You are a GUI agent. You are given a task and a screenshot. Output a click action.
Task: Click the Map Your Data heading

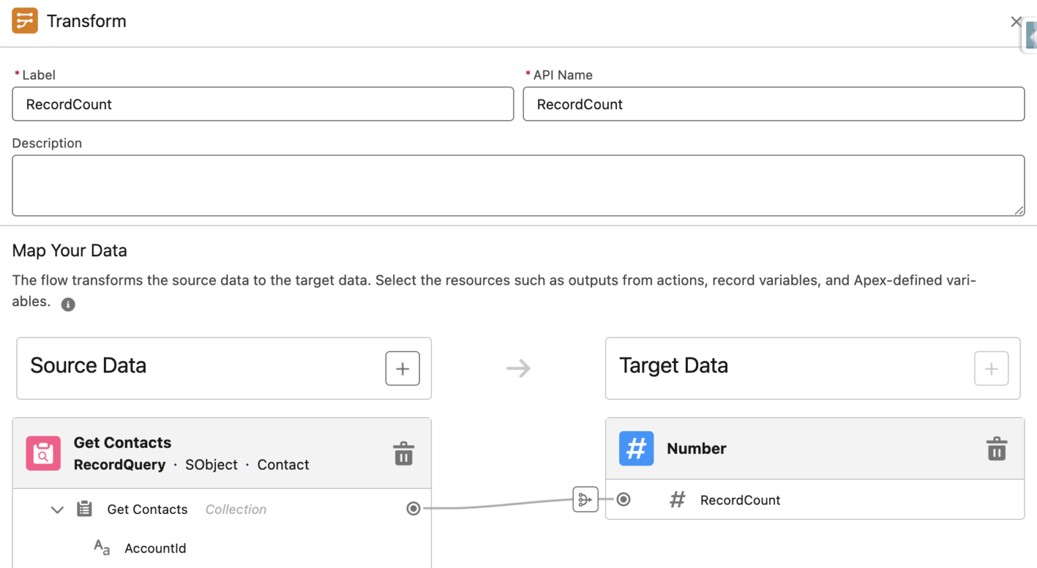coord(70,250)
